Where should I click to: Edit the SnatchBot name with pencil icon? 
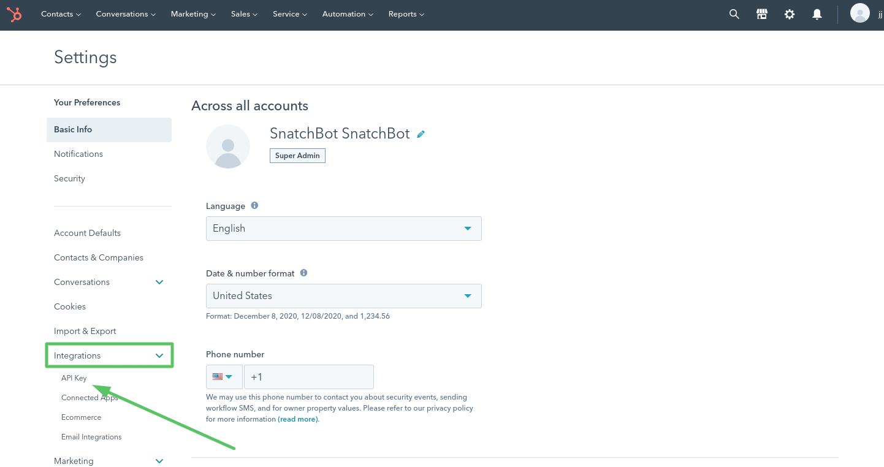[x=421, y=134]
